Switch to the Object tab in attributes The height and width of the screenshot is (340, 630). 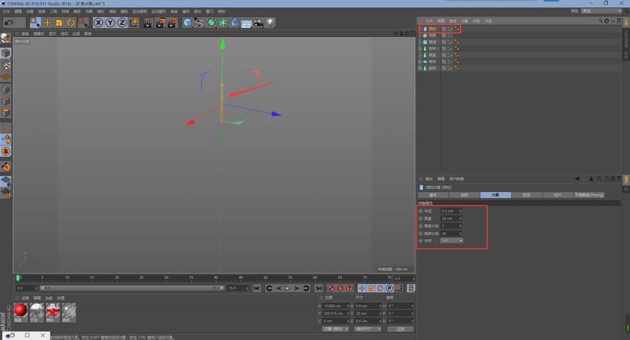pos(495,195)
